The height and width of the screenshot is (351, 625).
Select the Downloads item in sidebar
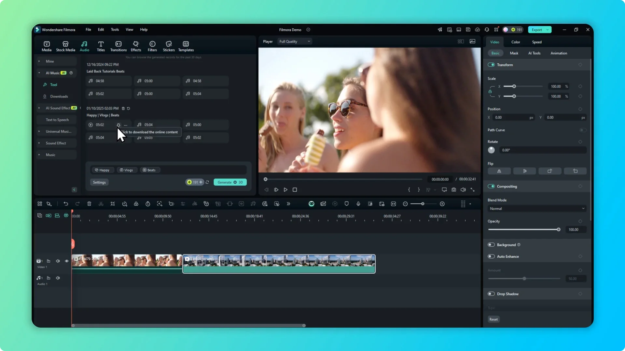click(x=59, y=96)
